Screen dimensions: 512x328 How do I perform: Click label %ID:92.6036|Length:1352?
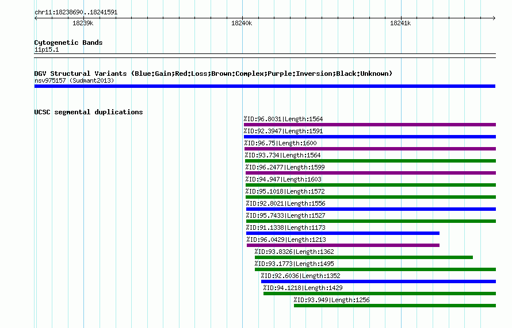point(300,276)
